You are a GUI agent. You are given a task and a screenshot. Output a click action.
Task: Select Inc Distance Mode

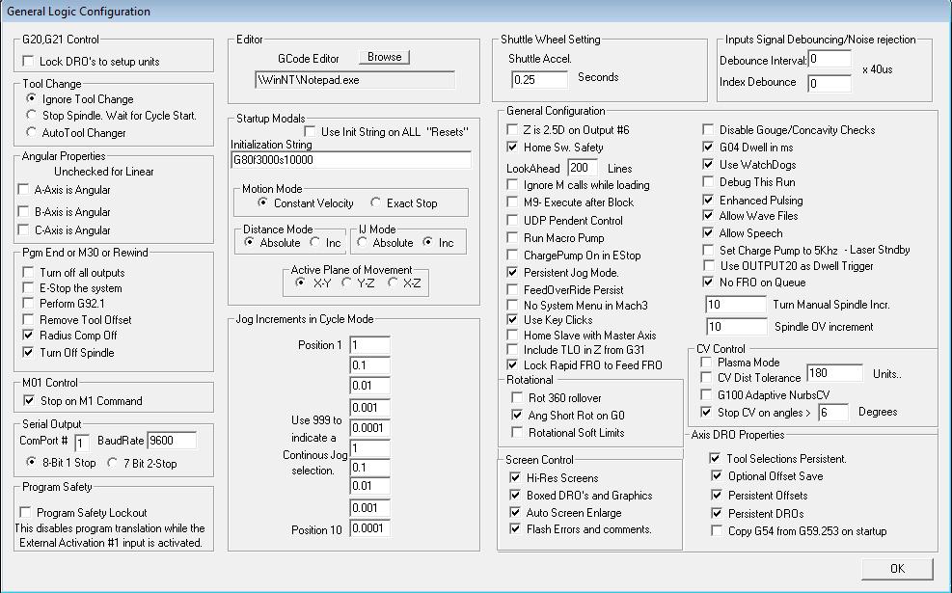pyautogui.click(x=314, y=242)
